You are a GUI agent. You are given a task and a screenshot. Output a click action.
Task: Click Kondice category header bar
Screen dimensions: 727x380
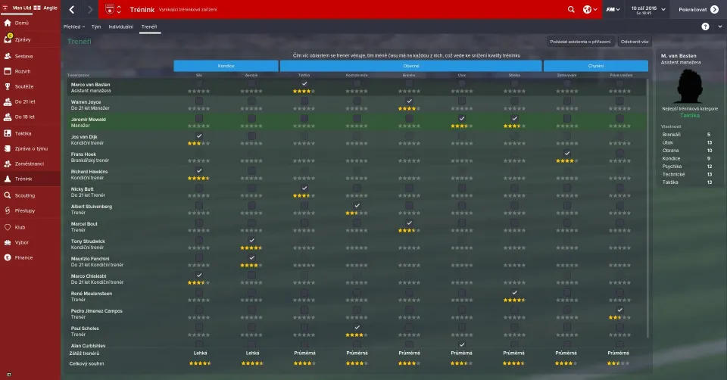click(x=225, y=66)
